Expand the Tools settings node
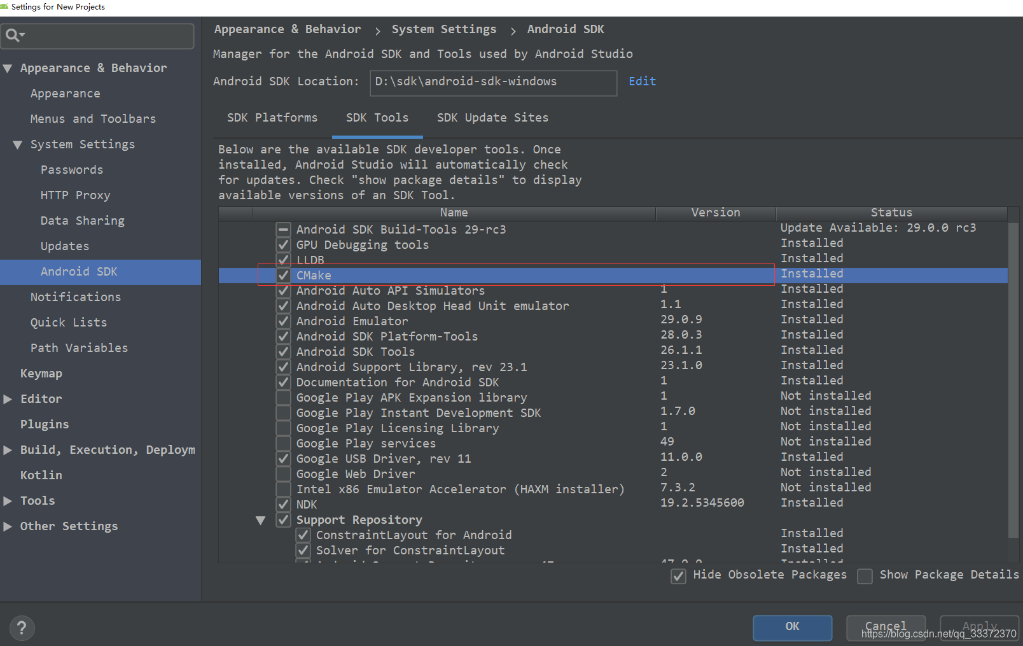This screenshot has width=1023, height=646. [x=8, y=501]
